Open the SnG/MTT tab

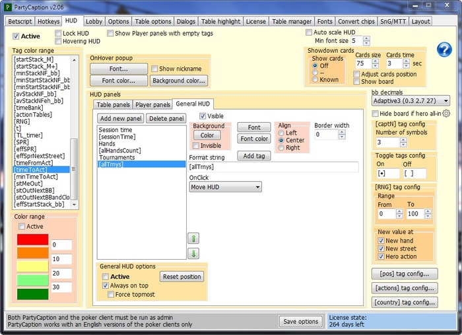coord(393,22)
